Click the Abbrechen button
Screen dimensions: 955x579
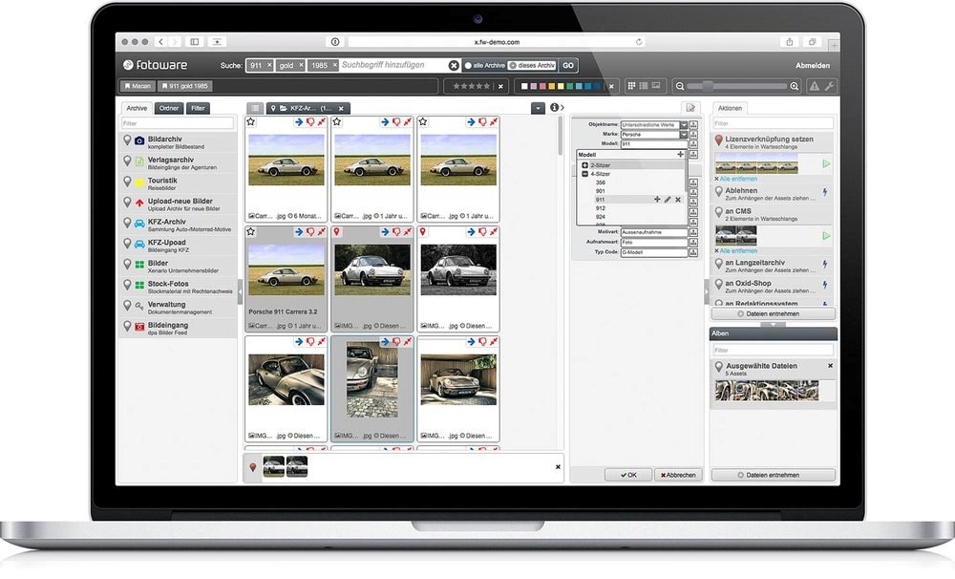coord(678,475)
